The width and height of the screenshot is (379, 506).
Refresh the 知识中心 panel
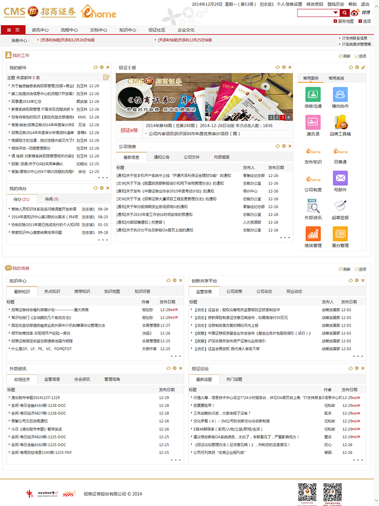pos(168,280)
